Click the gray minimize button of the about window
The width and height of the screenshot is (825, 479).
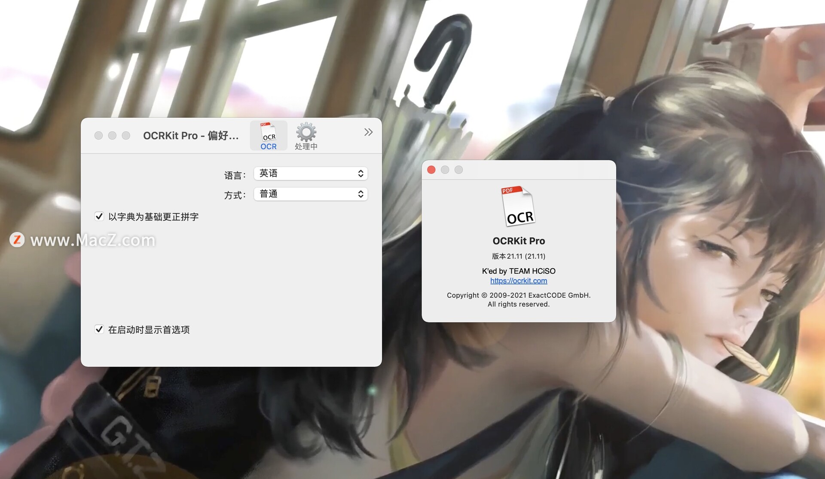445,170
